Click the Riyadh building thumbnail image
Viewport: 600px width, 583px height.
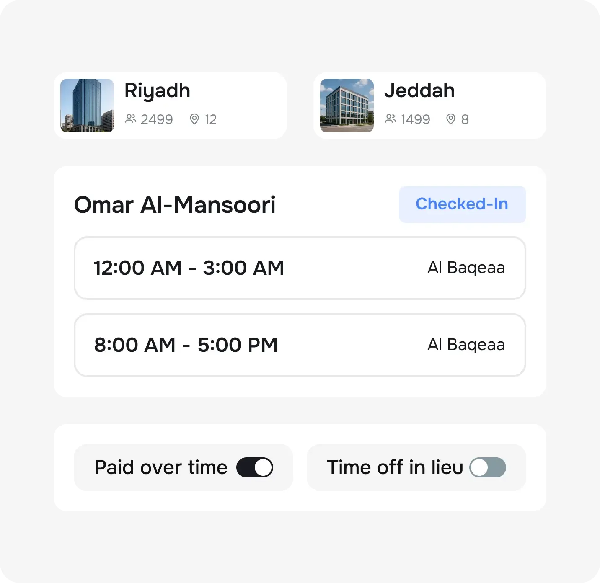pos(87,105)
